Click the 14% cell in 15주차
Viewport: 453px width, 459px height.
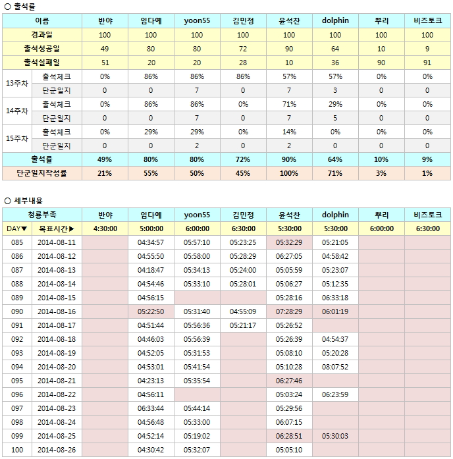(290, 132)
